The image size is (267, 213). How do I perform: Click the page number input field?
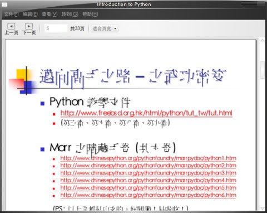(x=56, y=28)
